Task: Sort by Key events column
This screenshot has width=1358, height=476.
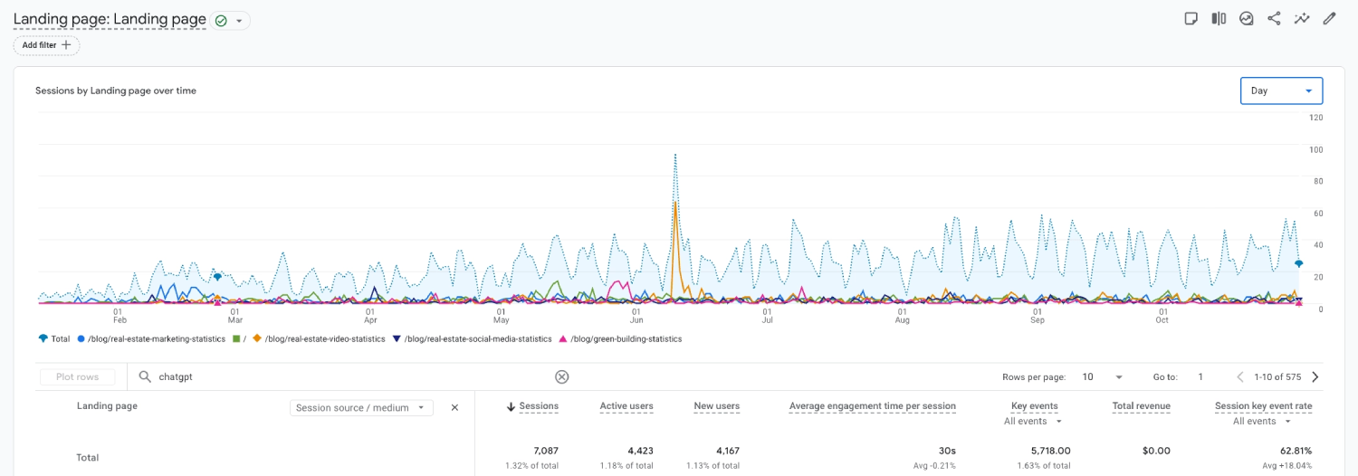Action: click(x=1034, y=406)
